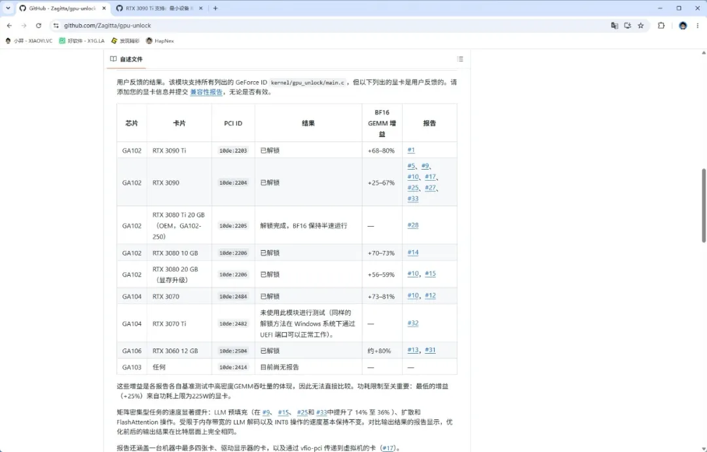Select PCI ID cell 10de:2482

[233, 324]
